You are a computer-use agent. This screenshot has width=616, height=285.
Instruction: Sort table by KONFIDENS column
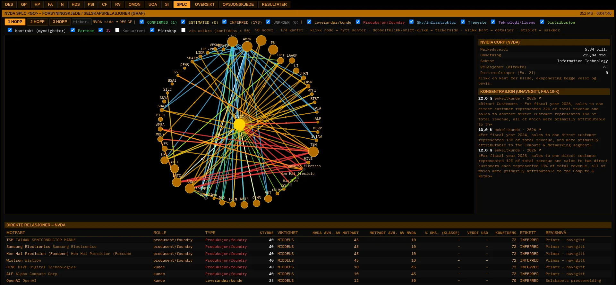tap(506, 233)
